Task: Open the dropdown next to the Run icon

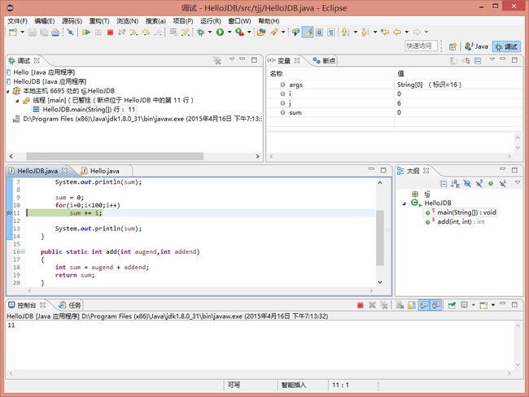Action: [229, 33]
